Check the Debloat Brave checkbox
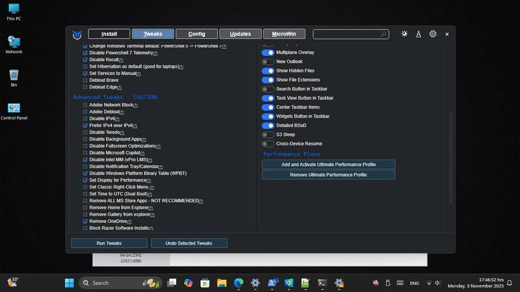The width and height of the screenshot is (520, 292). 85,80
